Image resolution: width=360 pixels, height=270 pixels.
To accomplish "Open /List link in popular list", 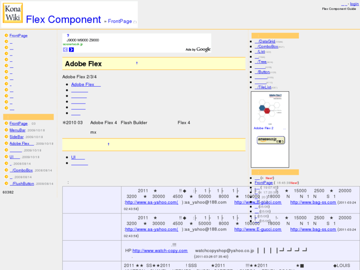I will [x=259, y=52].
